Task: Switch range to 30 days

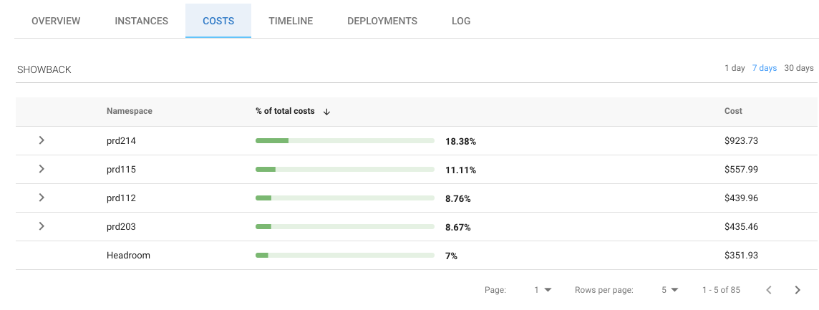Action: 799,68
